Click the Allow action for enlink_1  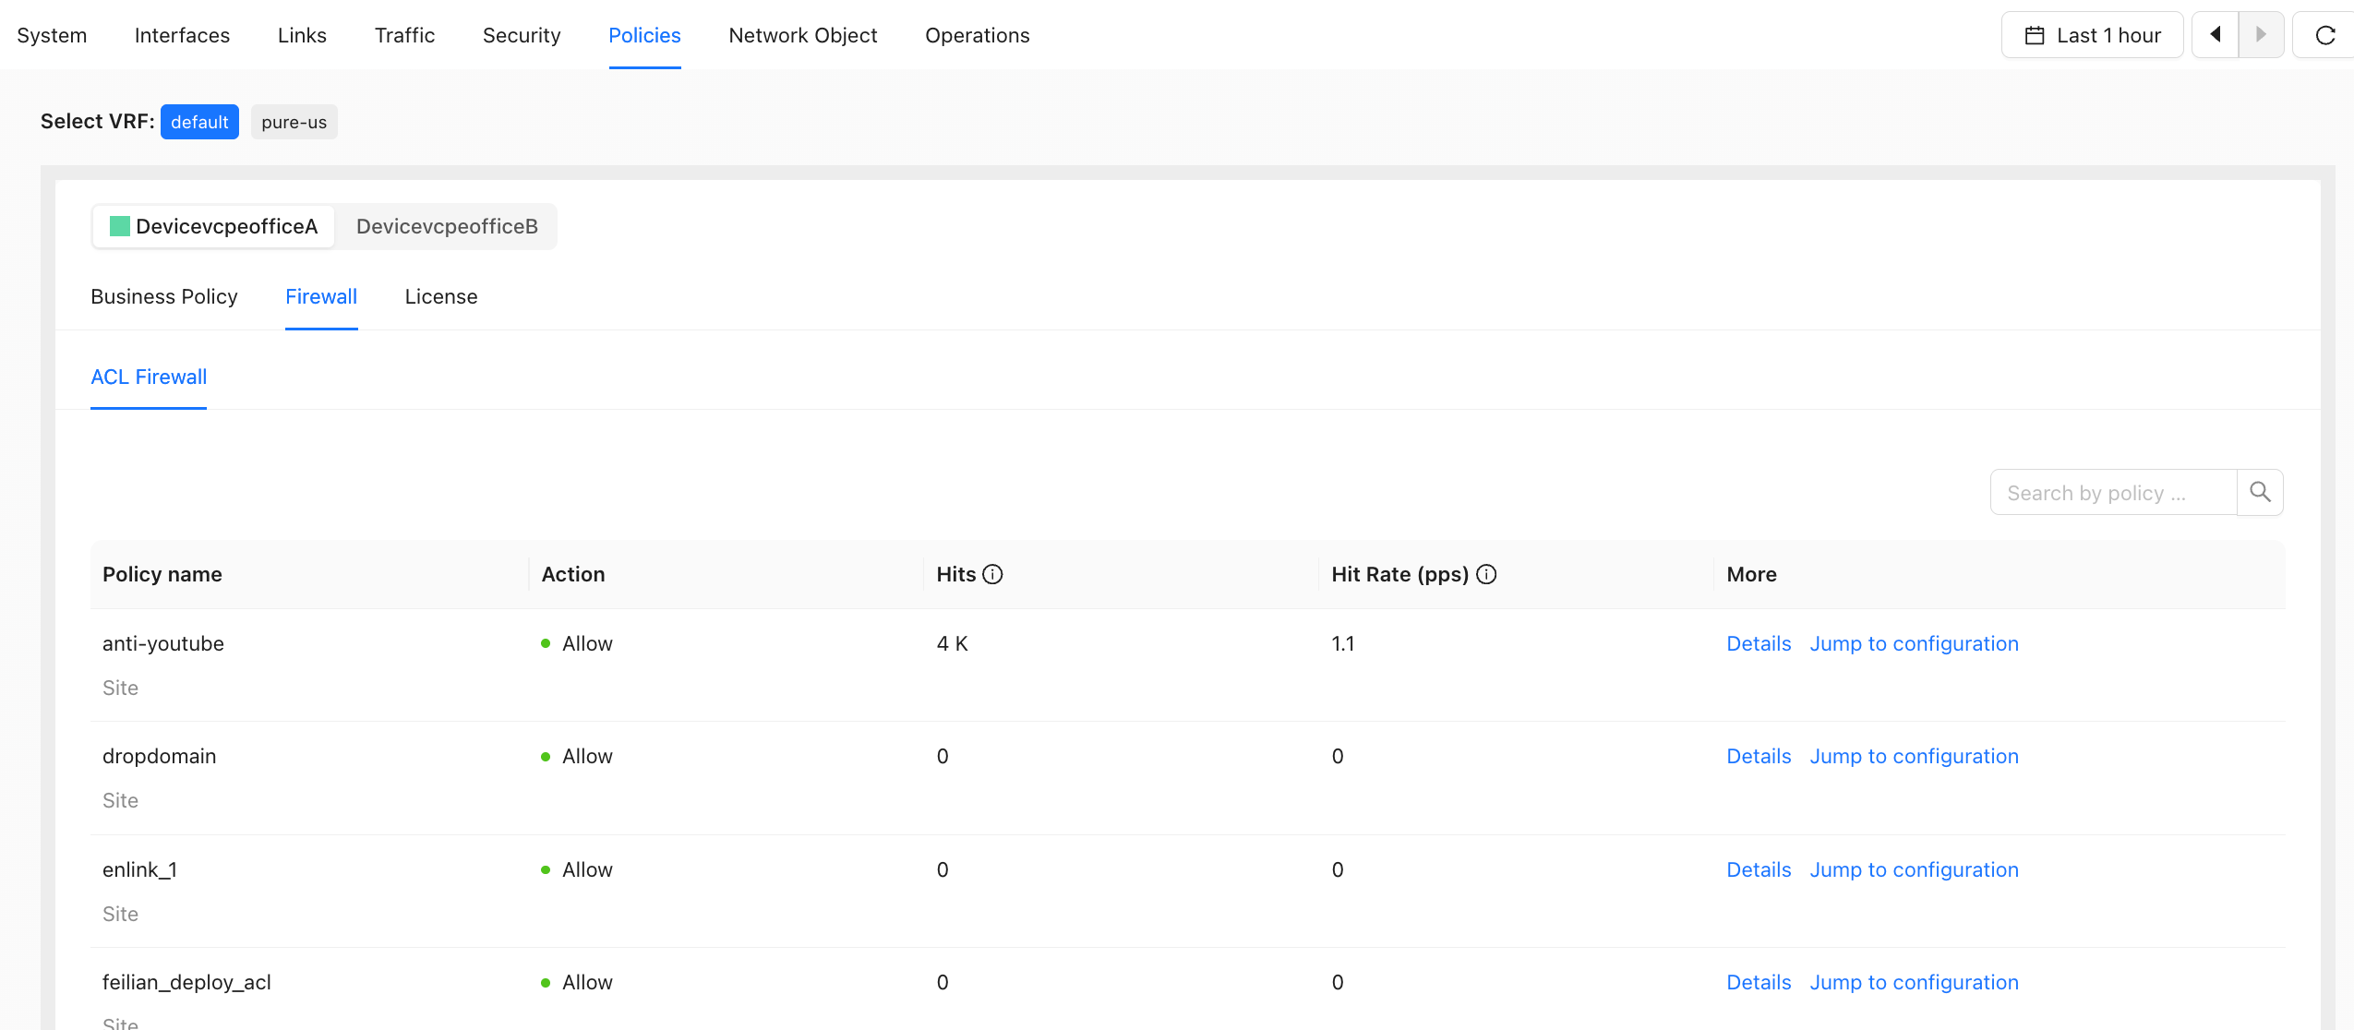[x=577, y=869]
